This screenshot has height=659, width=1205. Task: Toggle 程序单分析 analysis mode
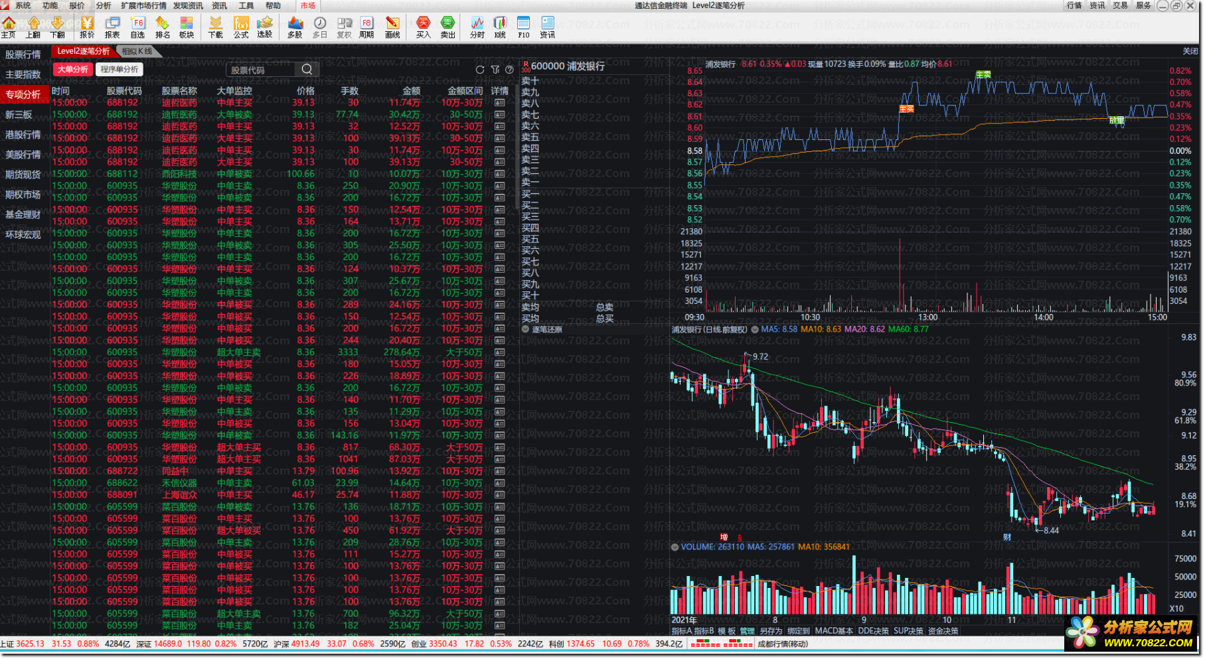coord(120,69)
